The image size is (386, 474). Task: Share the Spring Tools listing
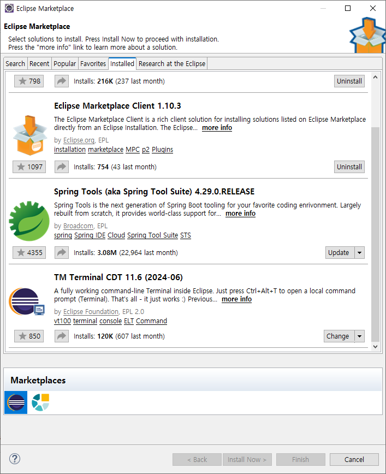[61, 253]
